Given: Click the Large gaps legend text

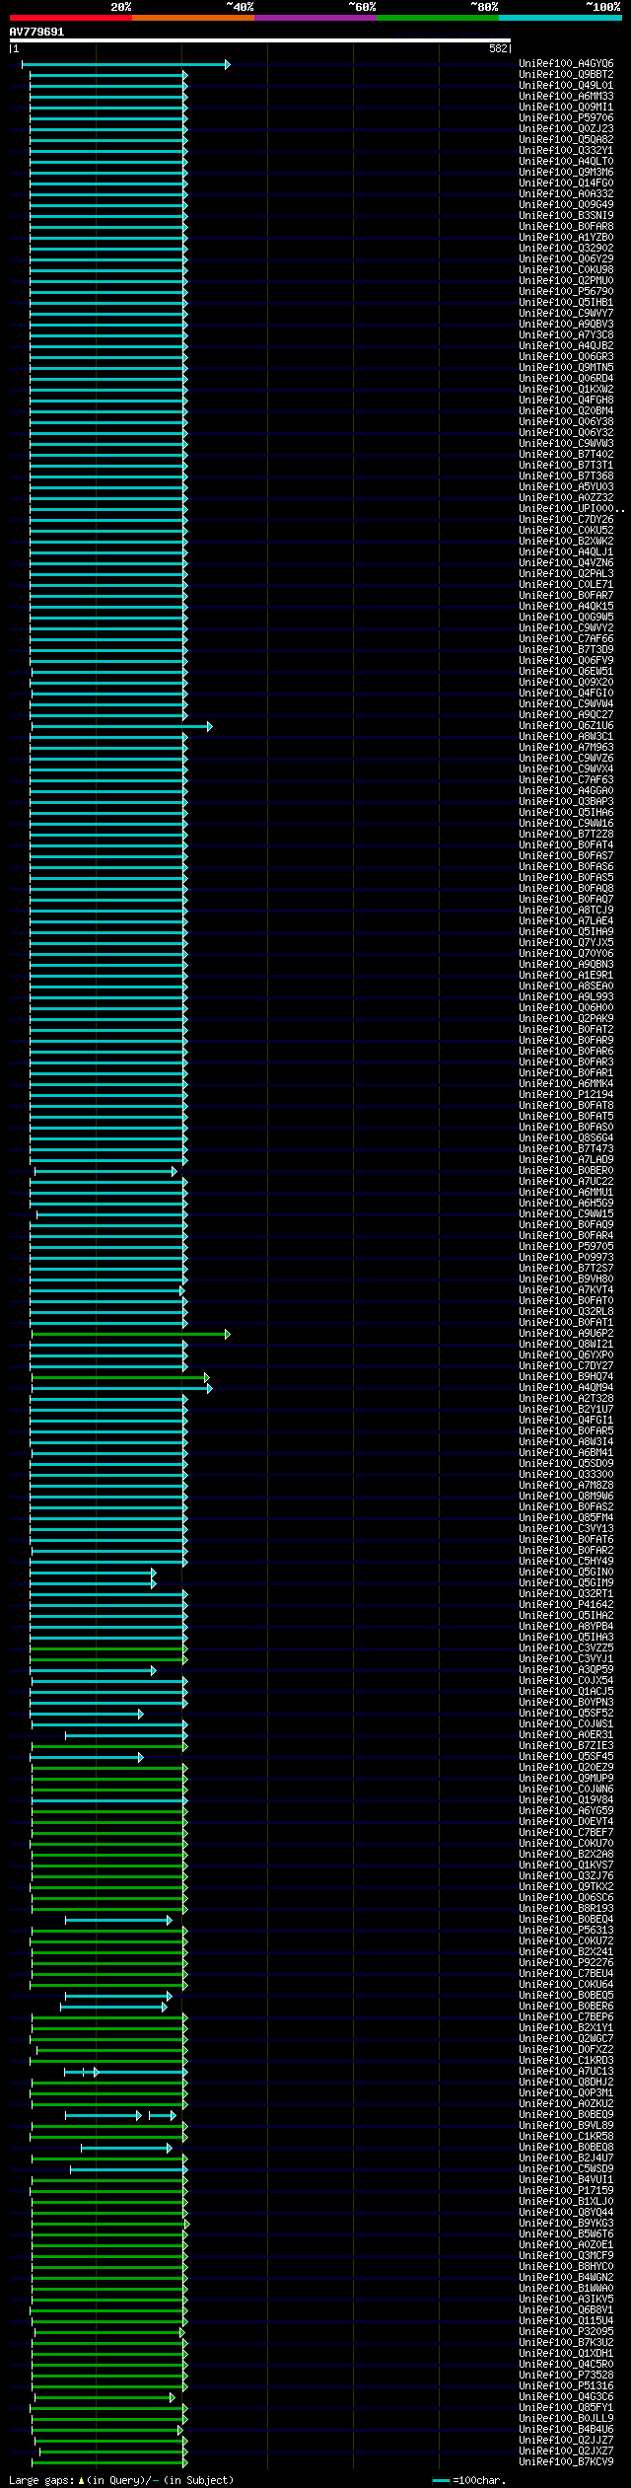Looking at the screenshot, I should pyautogui.click(x=121, y=2480).
